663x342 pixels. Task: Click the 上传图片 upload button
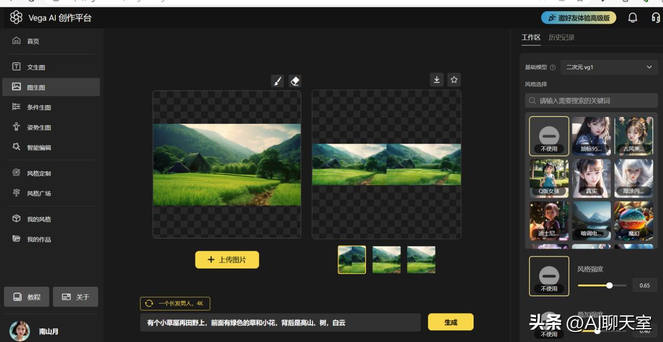point(227,260)
